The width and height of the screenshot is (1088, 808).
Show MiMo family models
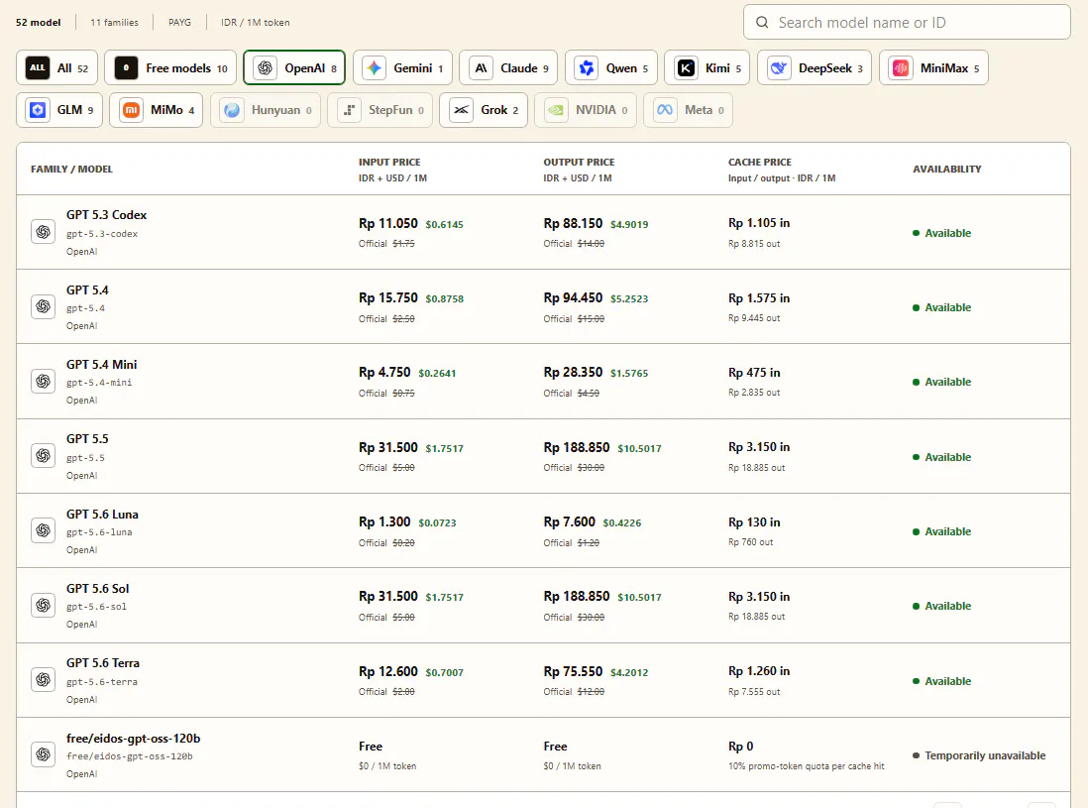[157, 110]
